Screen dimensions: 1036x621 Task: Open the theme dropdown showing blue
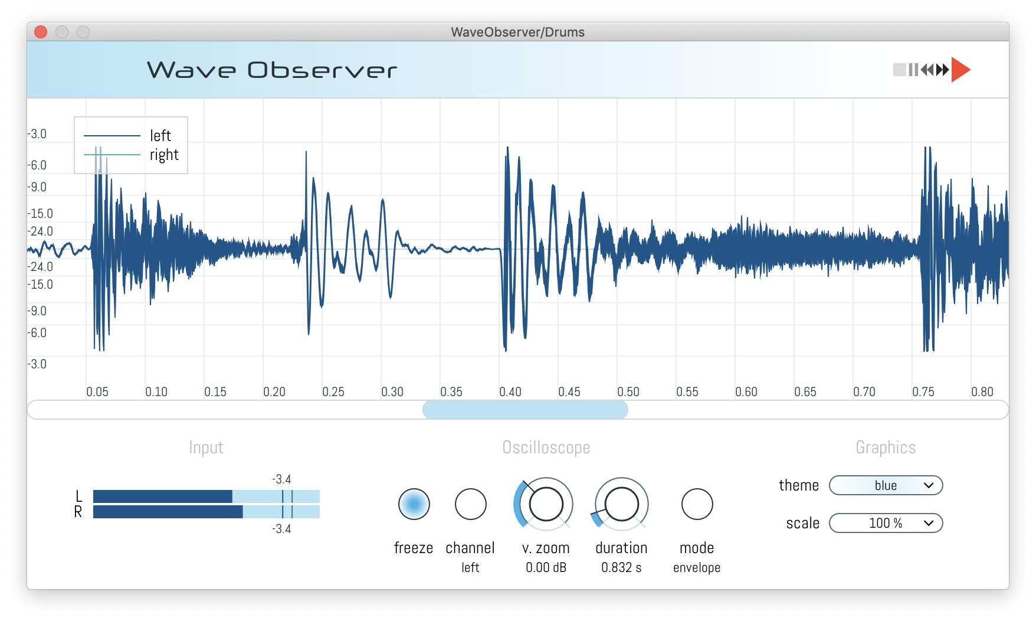(886, 485)
